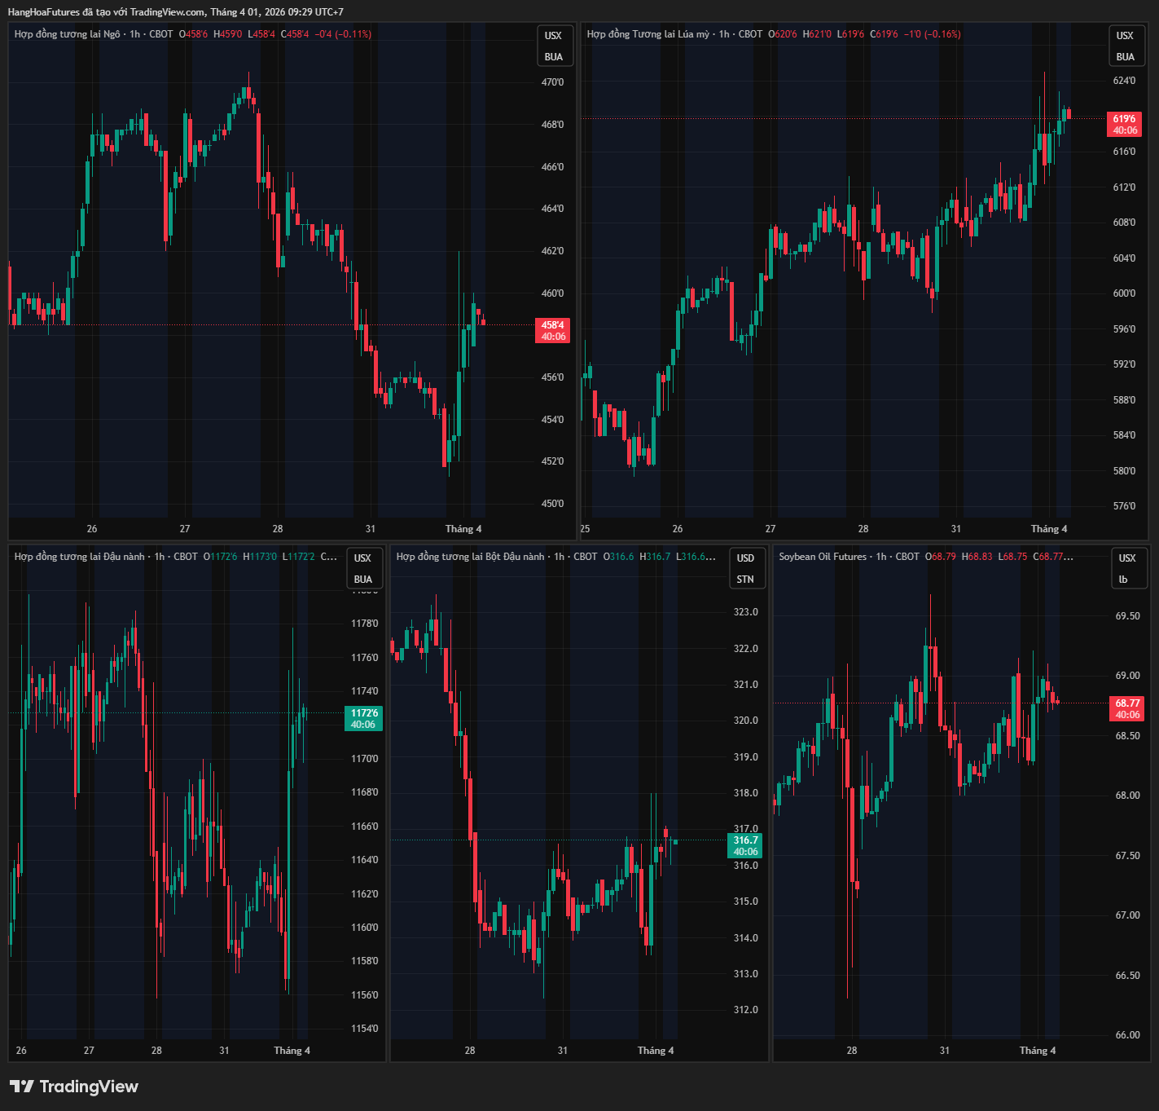
Task: Click the '26' date label on the corn chart time axis
Action: (x=92, y=529)
